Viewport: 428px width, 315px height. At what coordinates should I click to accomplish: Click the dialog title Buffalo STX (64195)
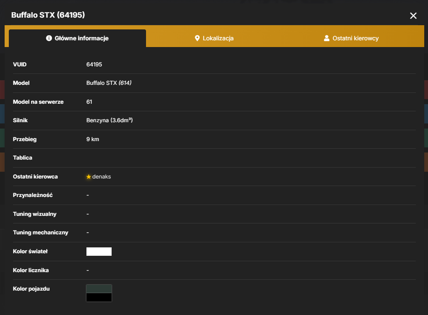[48, 15]
